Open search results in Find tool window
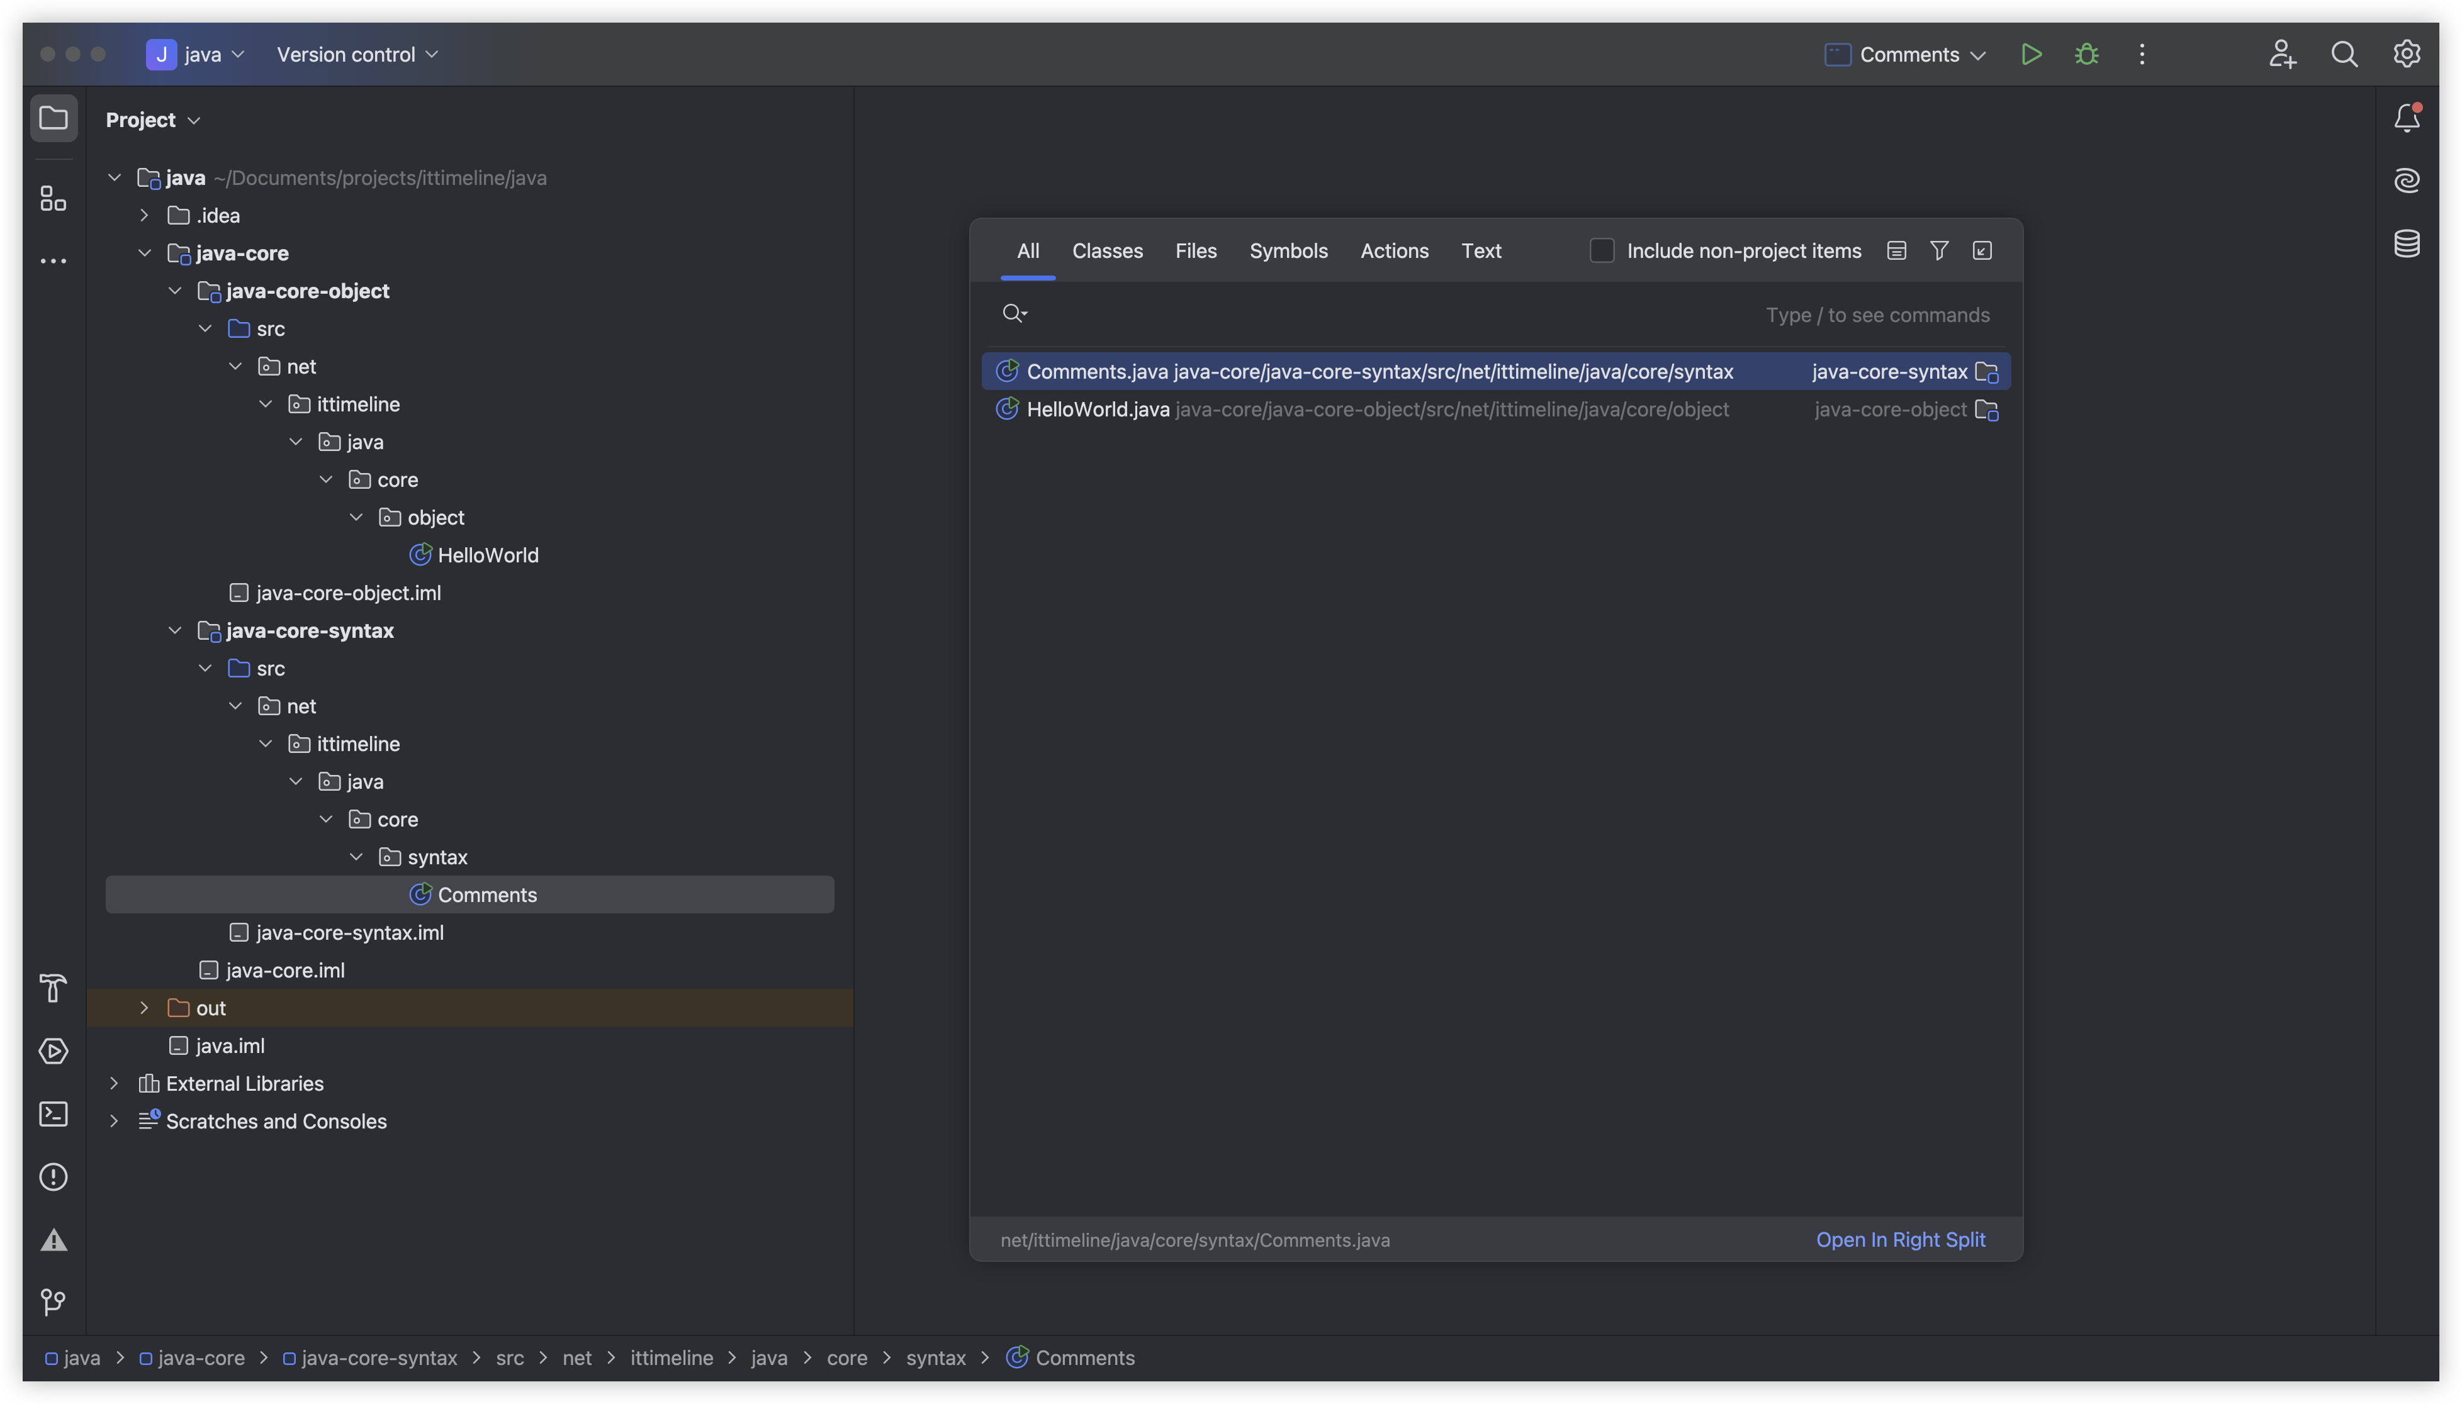 coord(1982,251)
